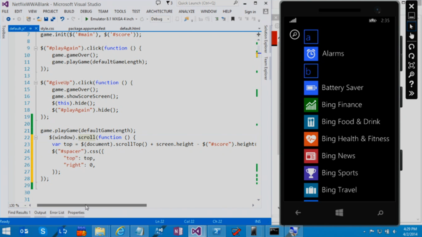
Task: Click the bookmark icon in the toolbar
Action: [x=233, y=19]
